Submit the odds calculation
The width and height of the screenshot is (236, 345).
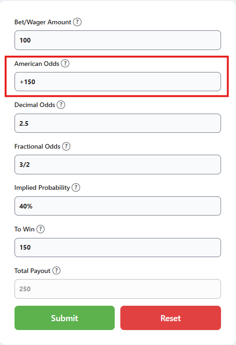(65, 318)
